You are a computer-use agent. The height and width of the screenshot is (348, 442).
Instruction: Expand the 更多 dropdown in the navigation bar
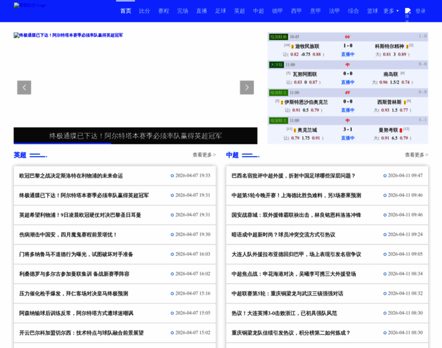click(x=390, y=11)
